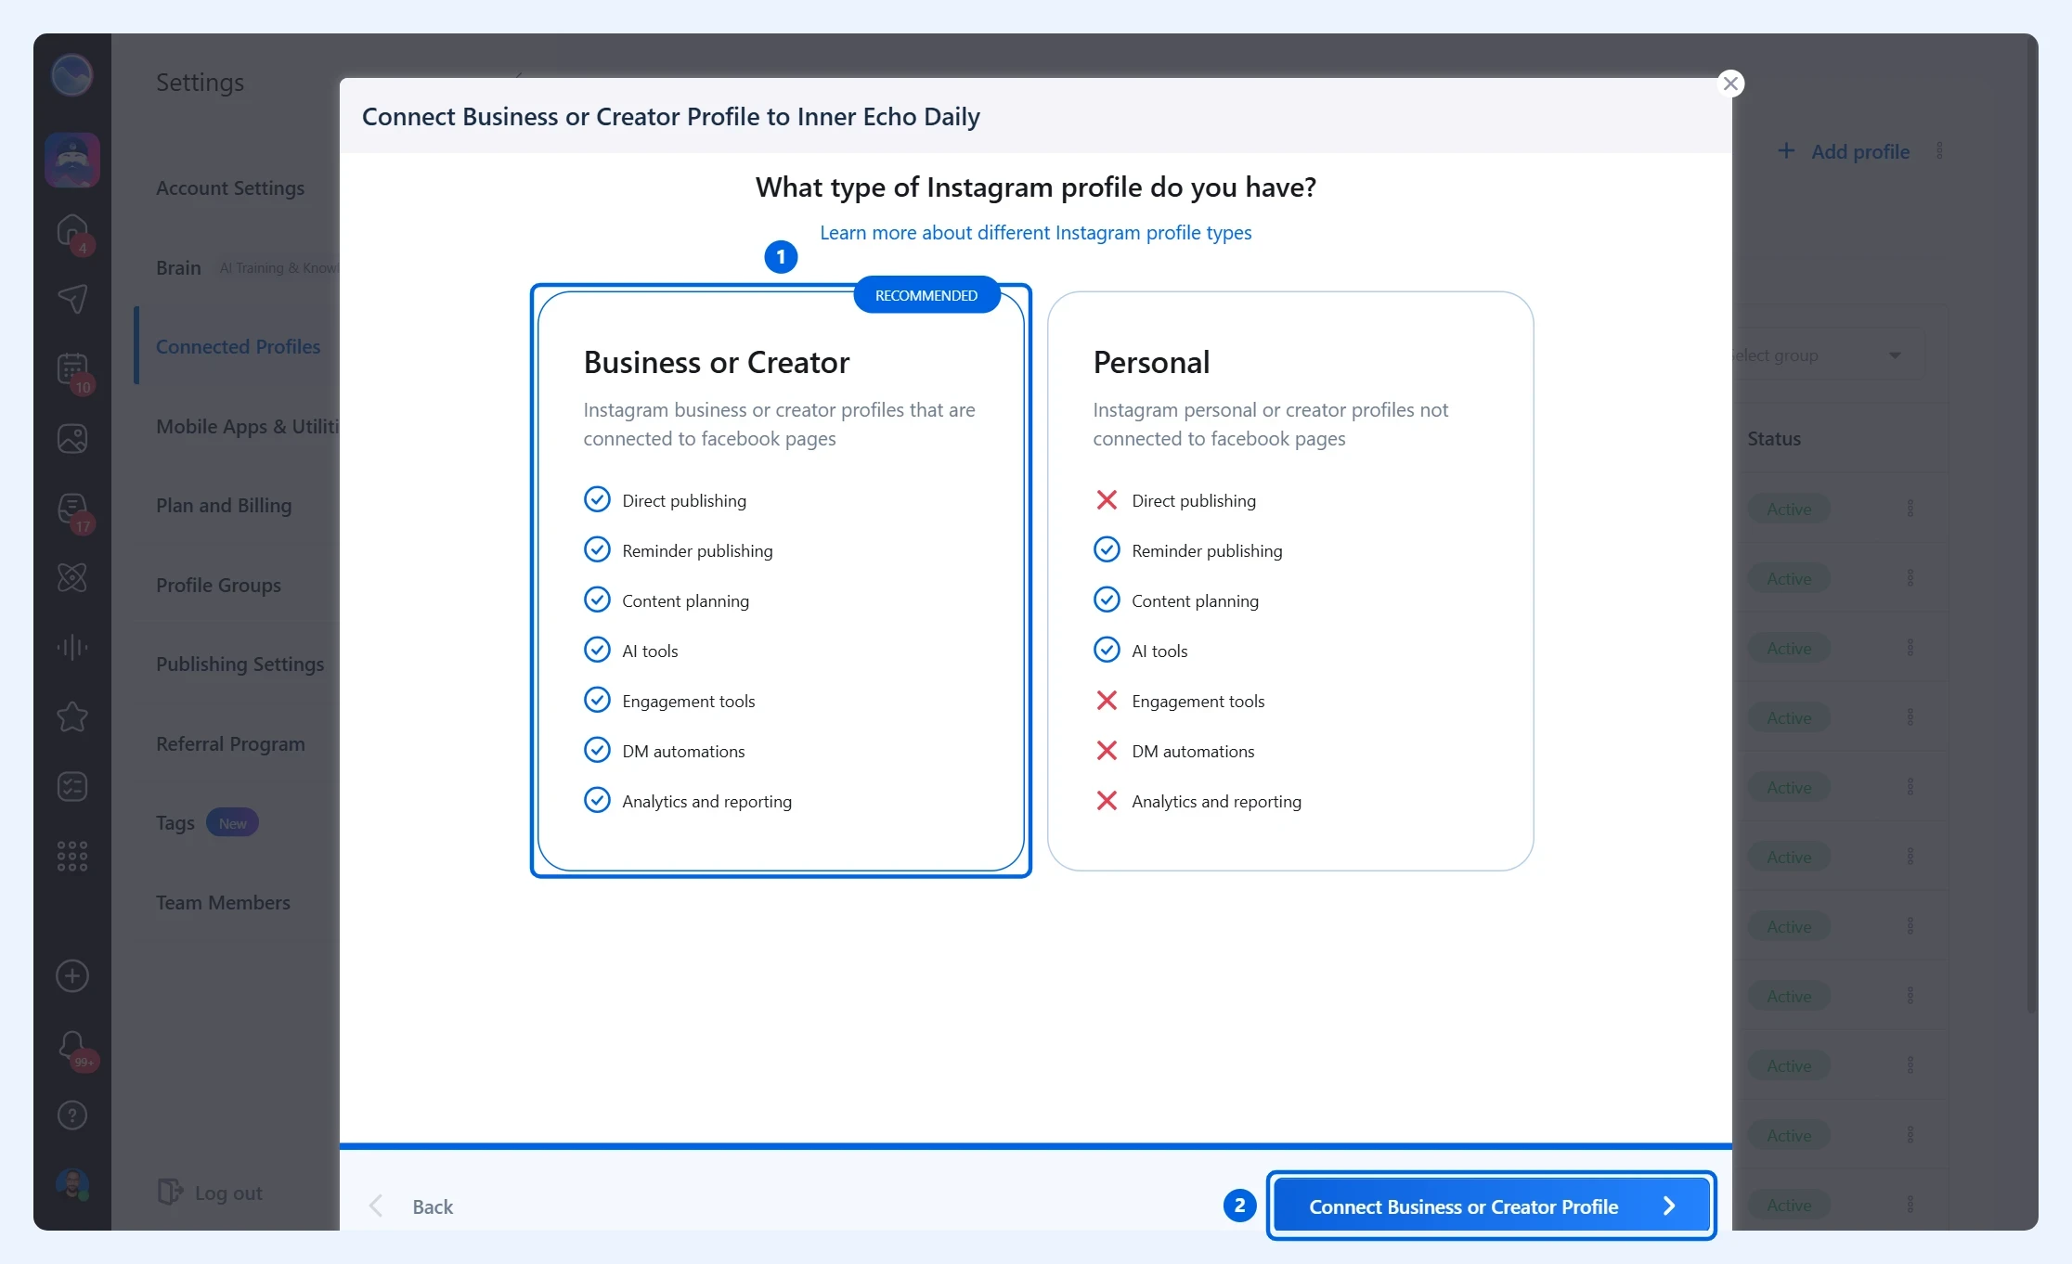This screenshot has height=1264, width=2072.
Task: Open the paper plane publish icon
Action: point(72,299)
